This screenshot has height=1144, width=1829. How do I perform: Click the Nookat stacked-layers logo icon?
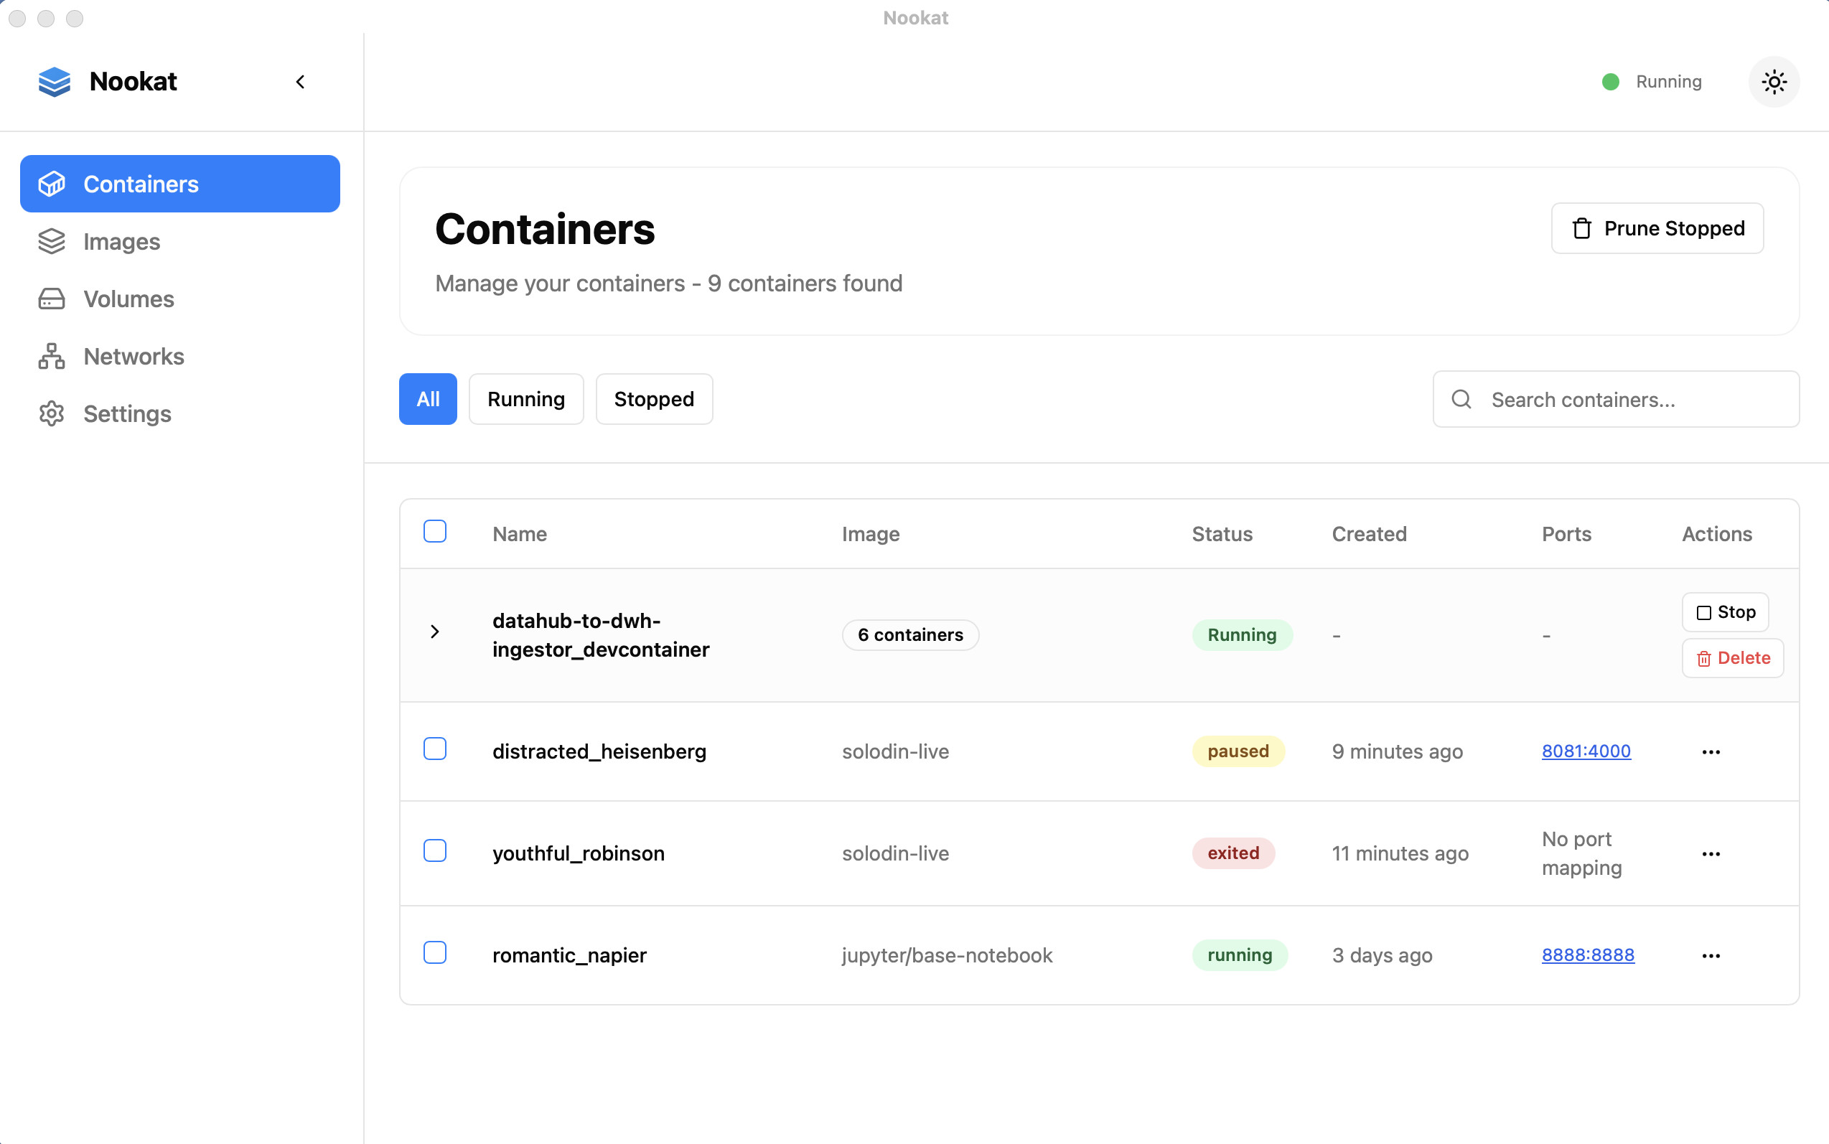(55, 82)
